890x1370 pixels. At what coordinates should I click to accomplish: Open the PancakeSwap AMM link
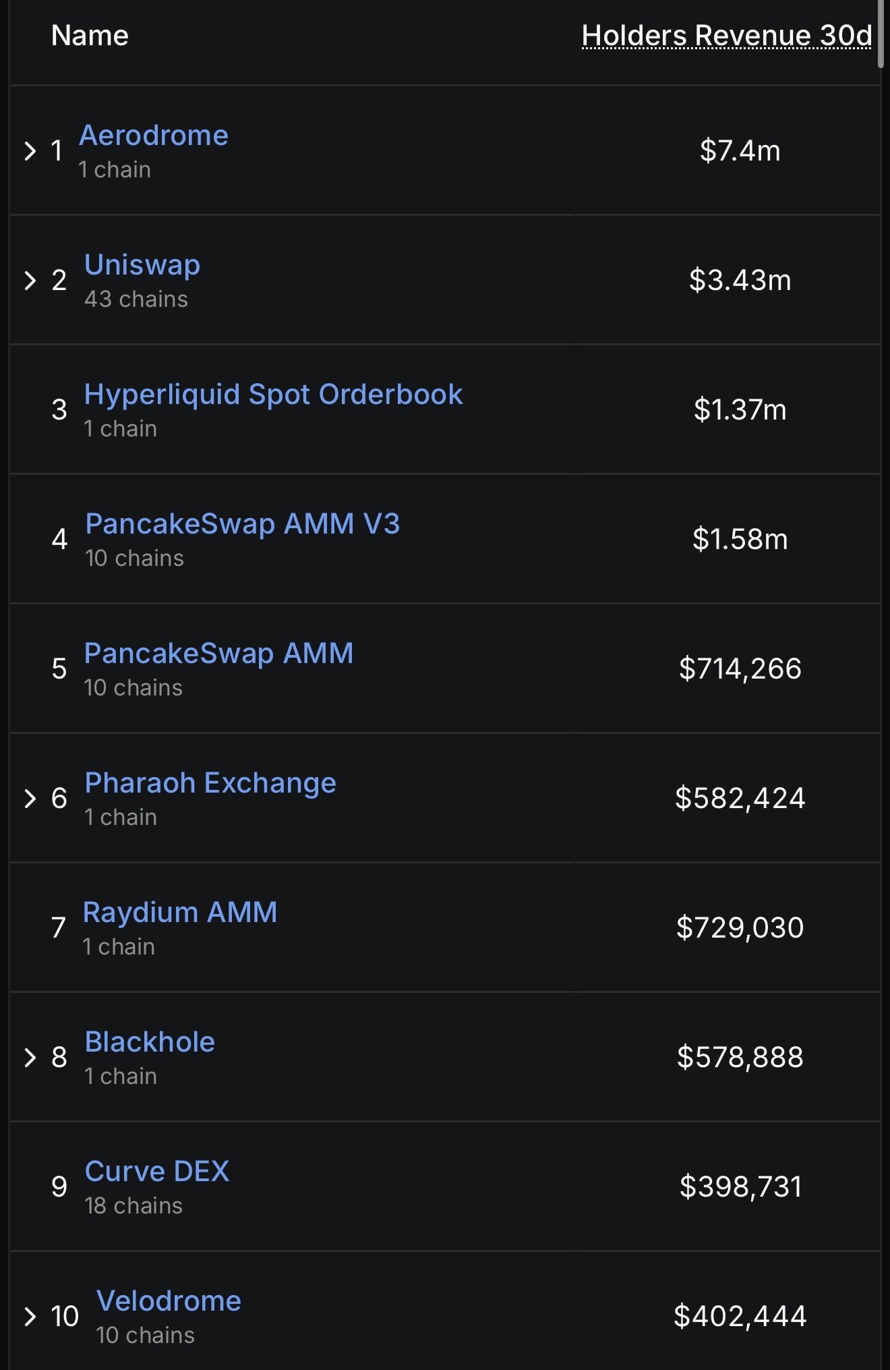[218, 654]
